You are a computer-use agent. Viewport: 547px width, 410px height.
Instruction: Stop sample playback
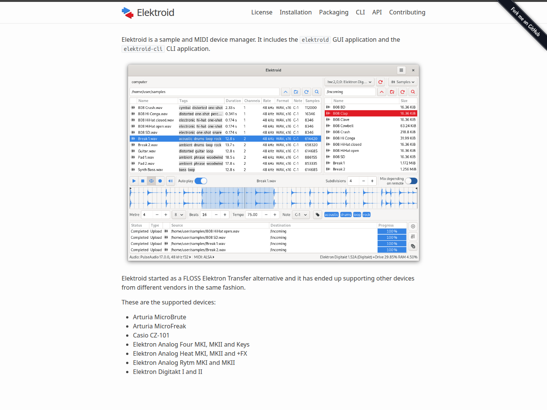point(143,181)
